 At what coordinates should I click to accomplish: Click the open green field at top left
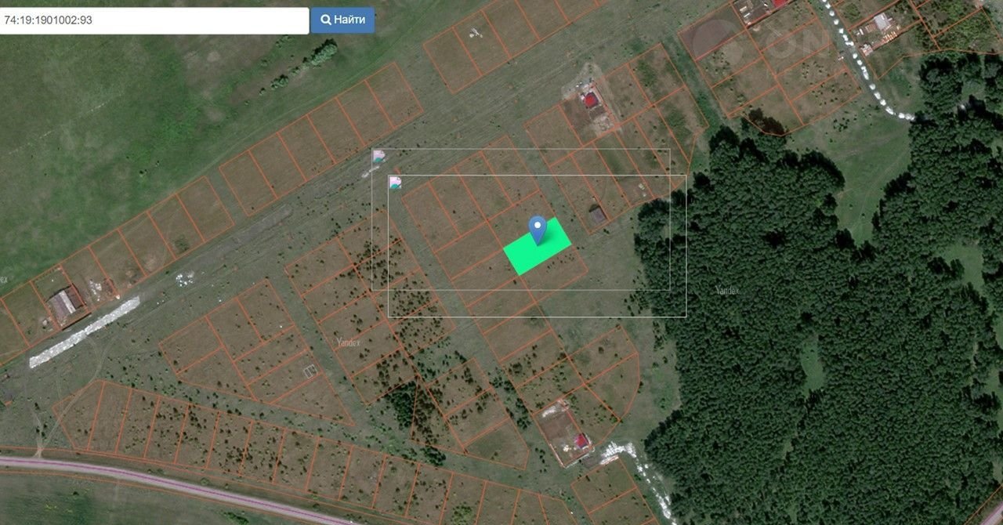click(118, 102)
